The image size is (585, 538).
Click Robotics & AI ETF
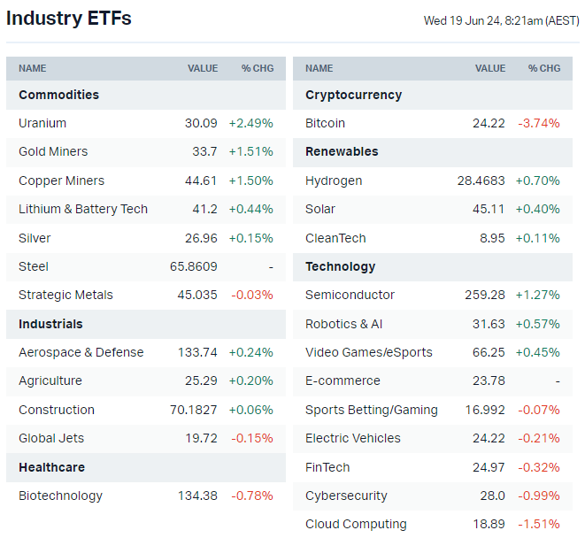click(344, 324)
